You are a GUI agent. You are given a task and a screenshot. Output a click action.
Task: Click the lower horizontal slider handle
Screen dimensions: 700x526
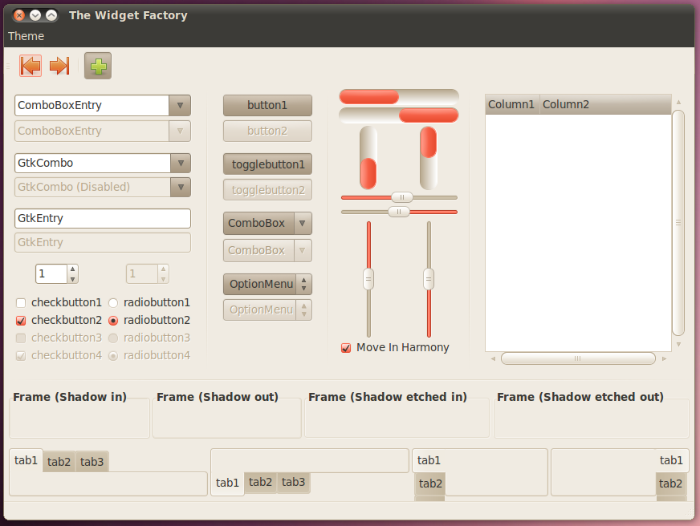click(x=399, y=212)
